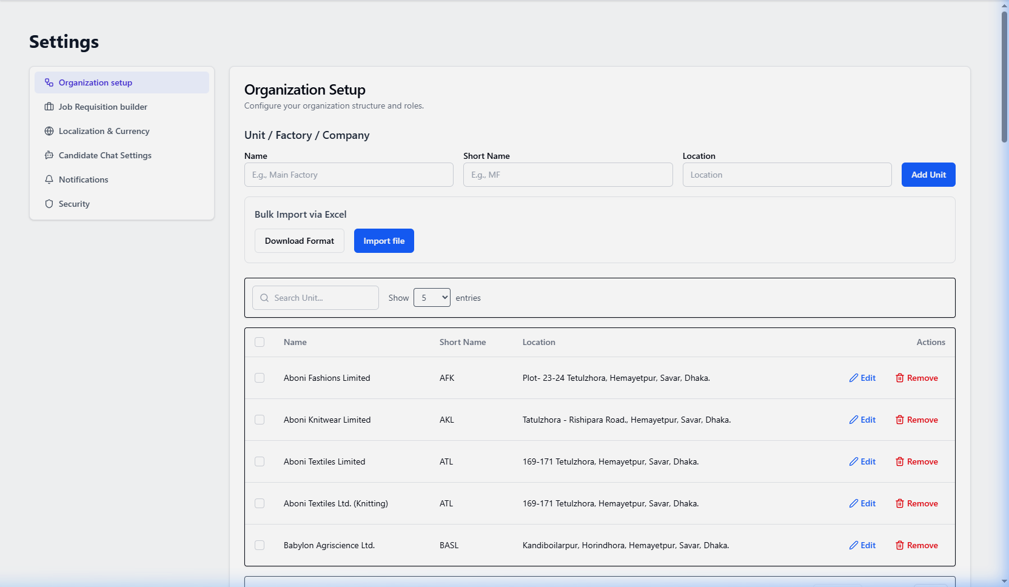This screenshot has width=1009, height=587.
Task: Click the Organization setup sidebar icon
Action: pos(49,82)
